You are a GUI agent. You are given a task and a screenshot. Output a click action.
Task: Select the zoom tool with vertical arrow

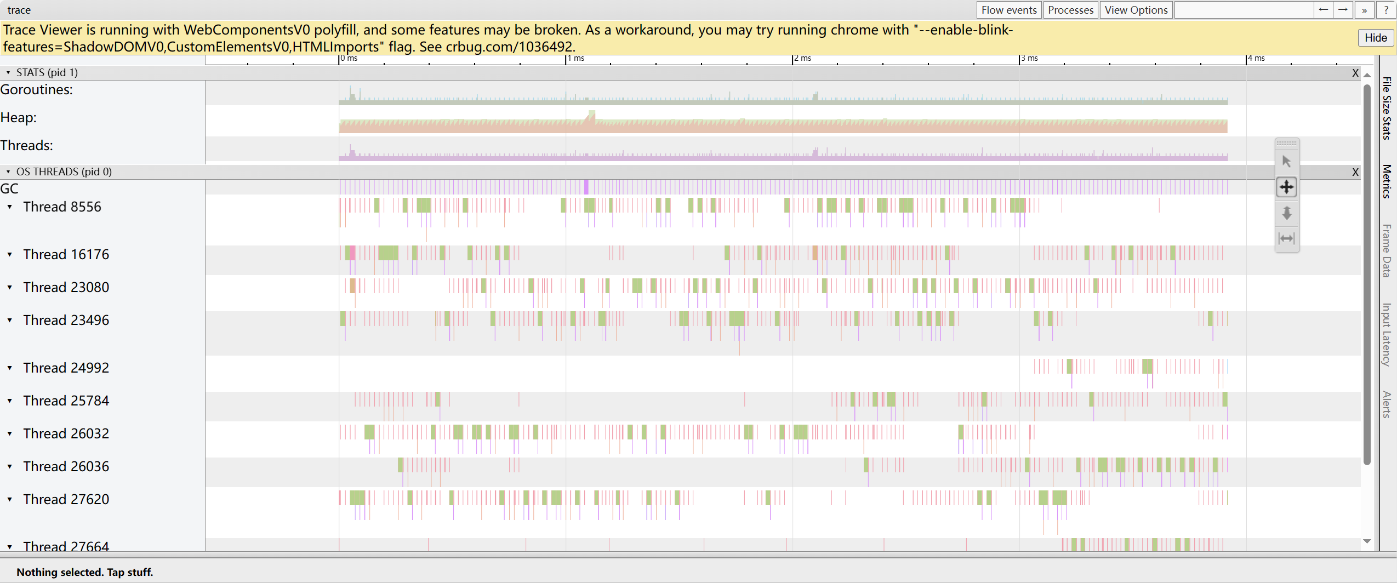pyautogui.click(x=1286, y=213)
